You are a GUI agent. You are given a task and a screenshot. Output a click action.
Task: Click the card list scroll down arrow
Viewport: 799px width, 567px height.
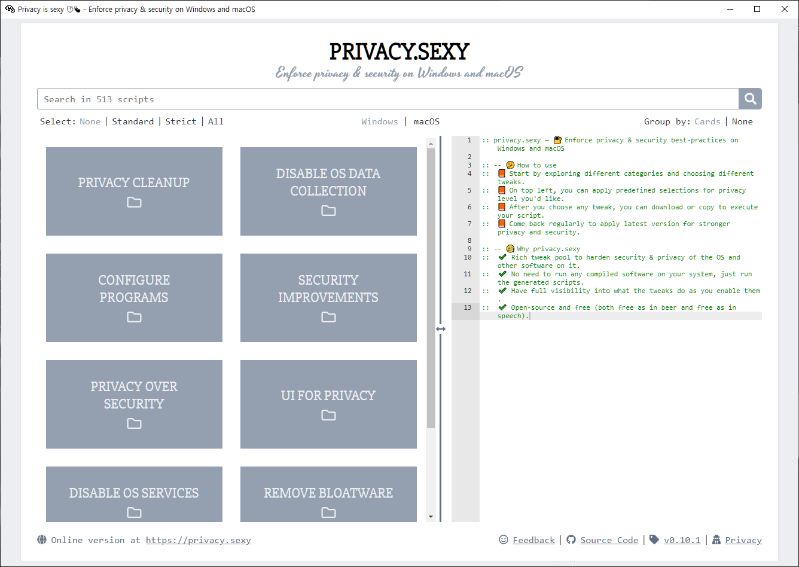pos(431,517)
